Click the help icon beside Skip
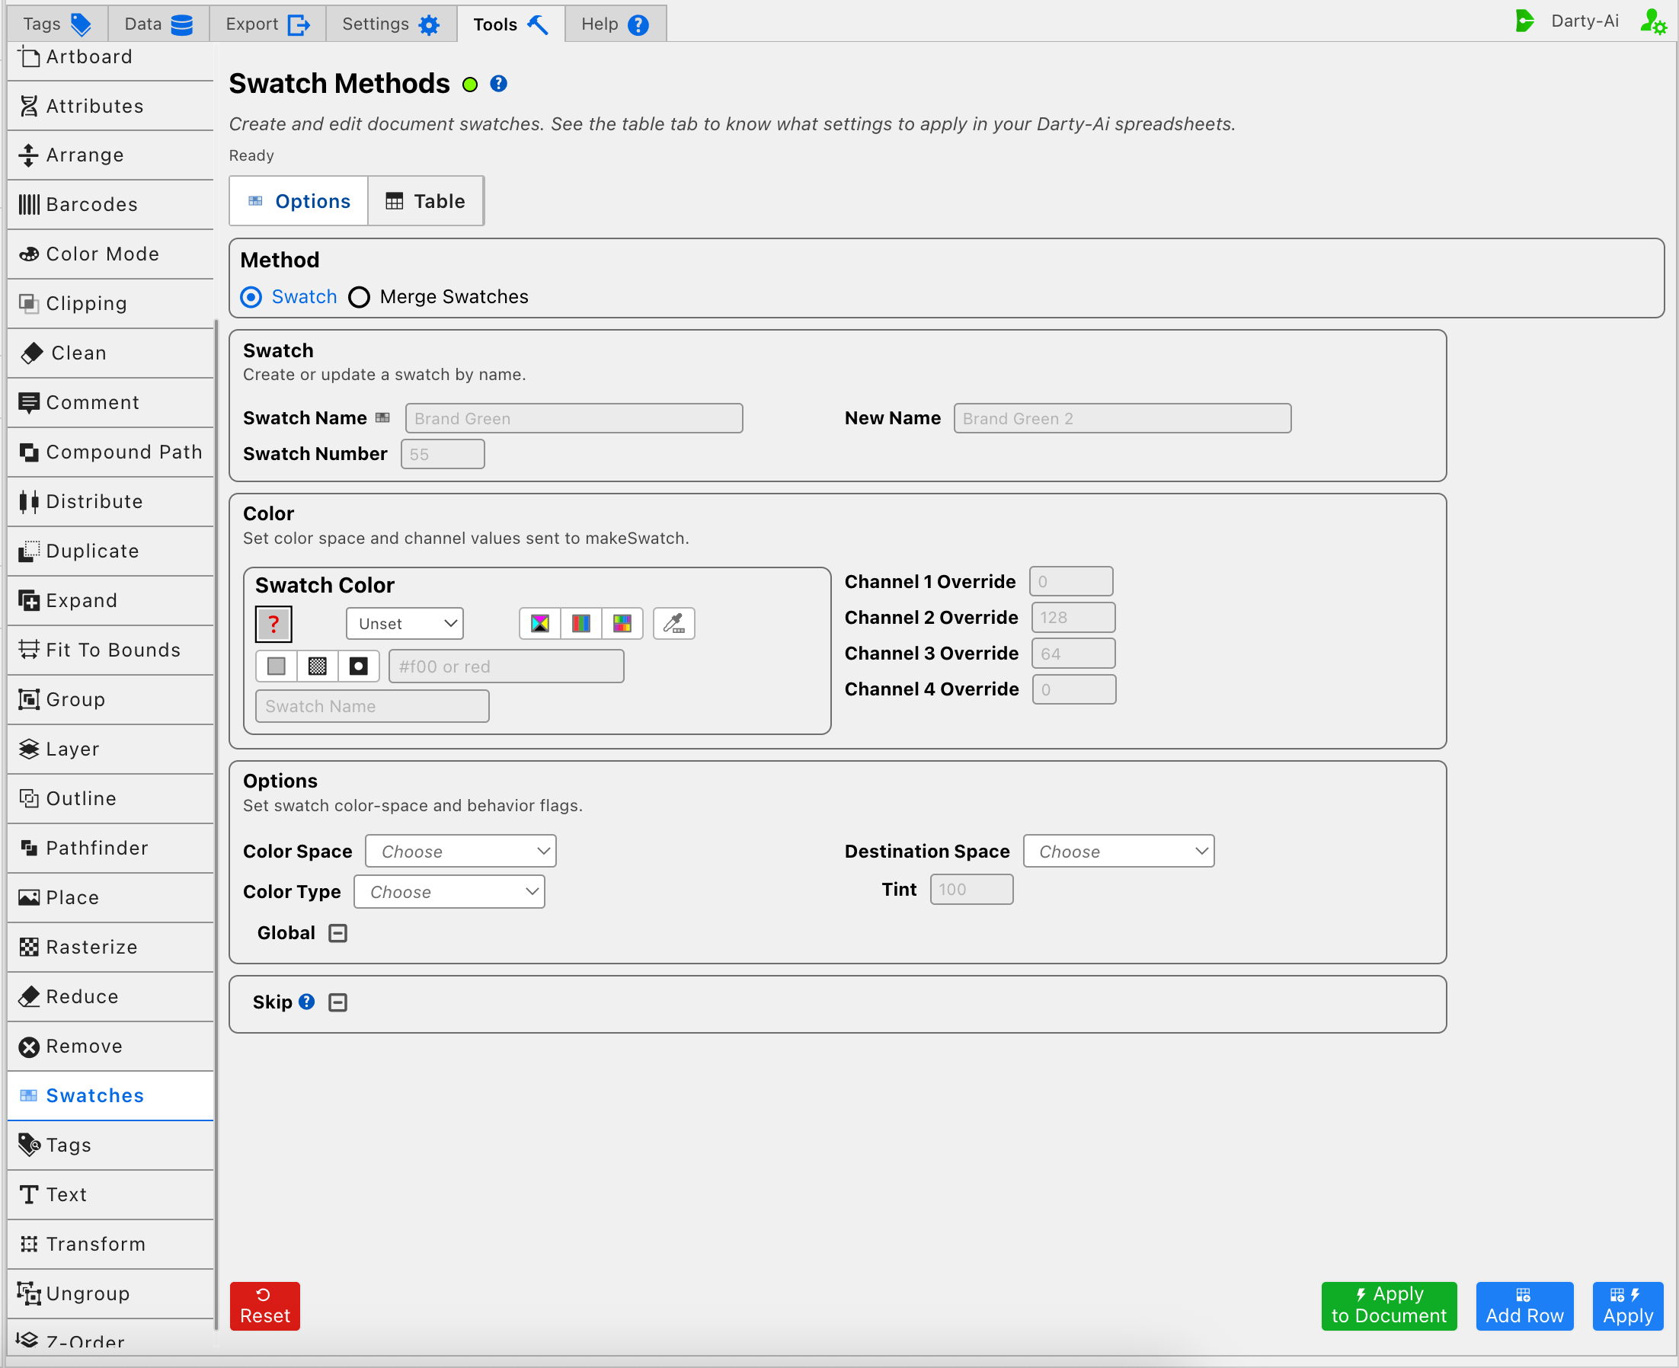The width and height of the screenshot is (1679, 1368). click(x=307, y=1002)
